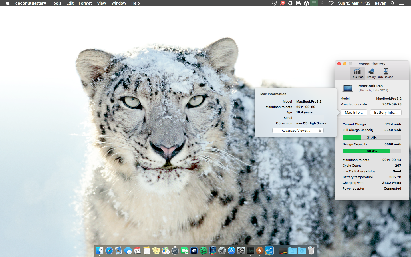Open Trash in the Dock
The width and height of the screenshot is (411, 257).
[311, 251]
